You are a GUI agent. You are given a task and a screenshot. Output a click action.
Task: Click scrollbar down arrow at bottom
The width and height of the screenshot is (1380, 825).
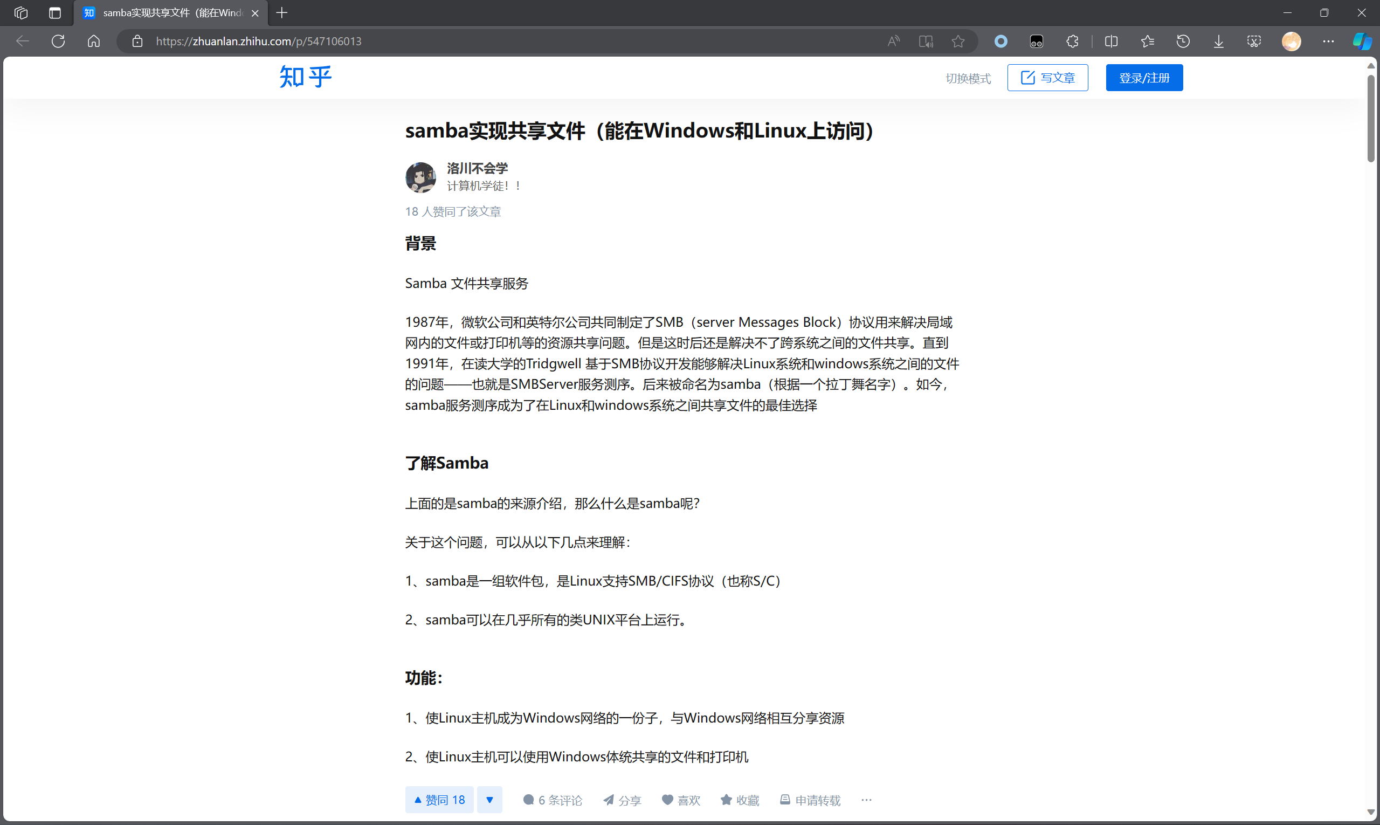(x=1370, y=812)
